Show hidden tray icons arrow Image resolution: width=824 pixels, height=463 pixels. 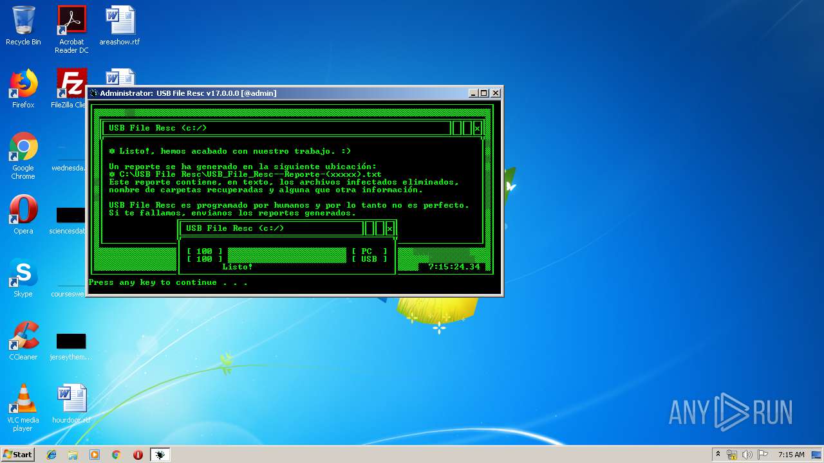point(718,455)
